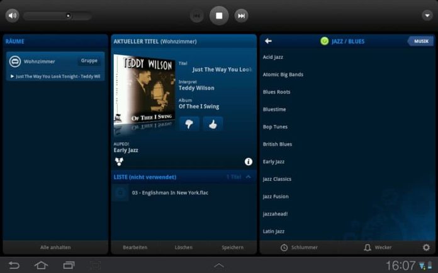Click Bearbeiten in the list toolbar
438x273 pixels.
[135, 247]
